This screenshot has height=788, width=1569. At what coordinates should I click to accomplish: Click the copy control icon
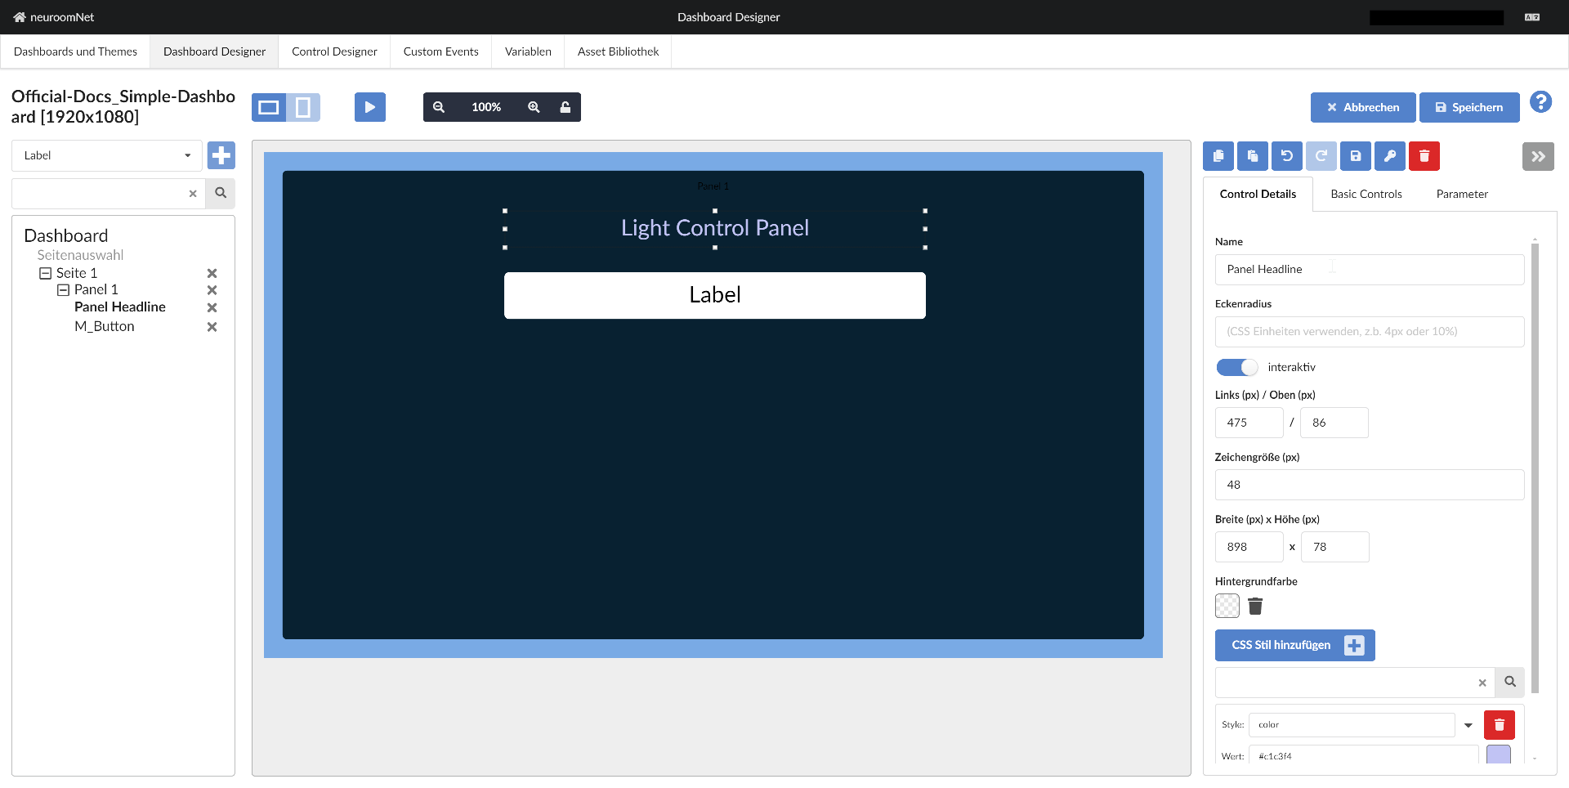coord(1218,156)
